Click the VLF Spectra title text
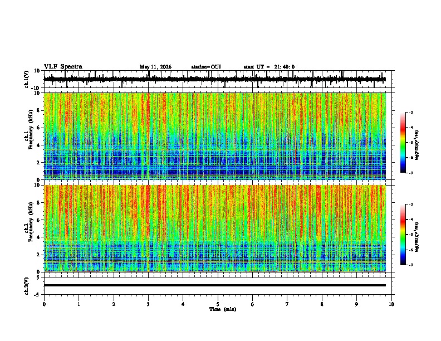 click(x=63, y=67)
